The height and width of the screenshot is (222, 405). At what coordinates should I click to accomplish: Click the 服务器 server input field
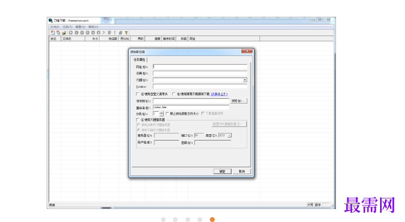point(166,136)
